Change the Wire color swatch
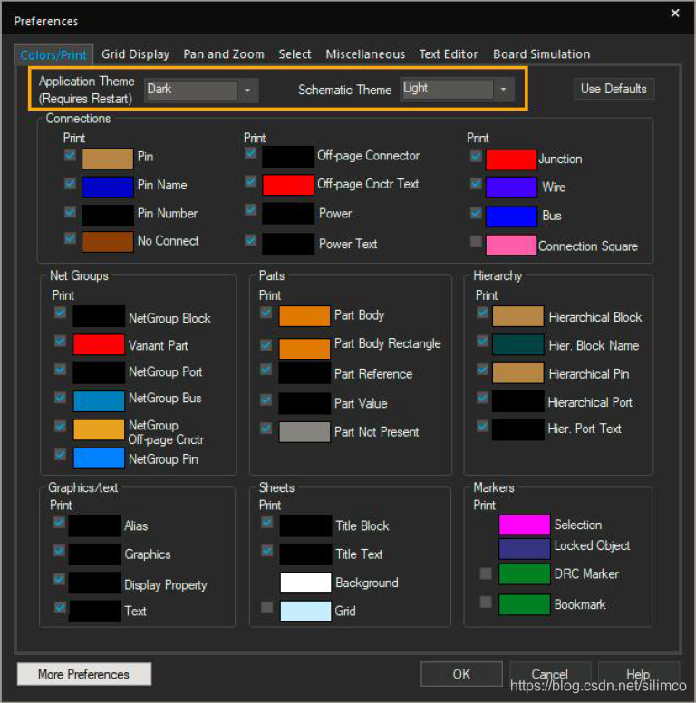The image size is (696, 703). (511, 188)
